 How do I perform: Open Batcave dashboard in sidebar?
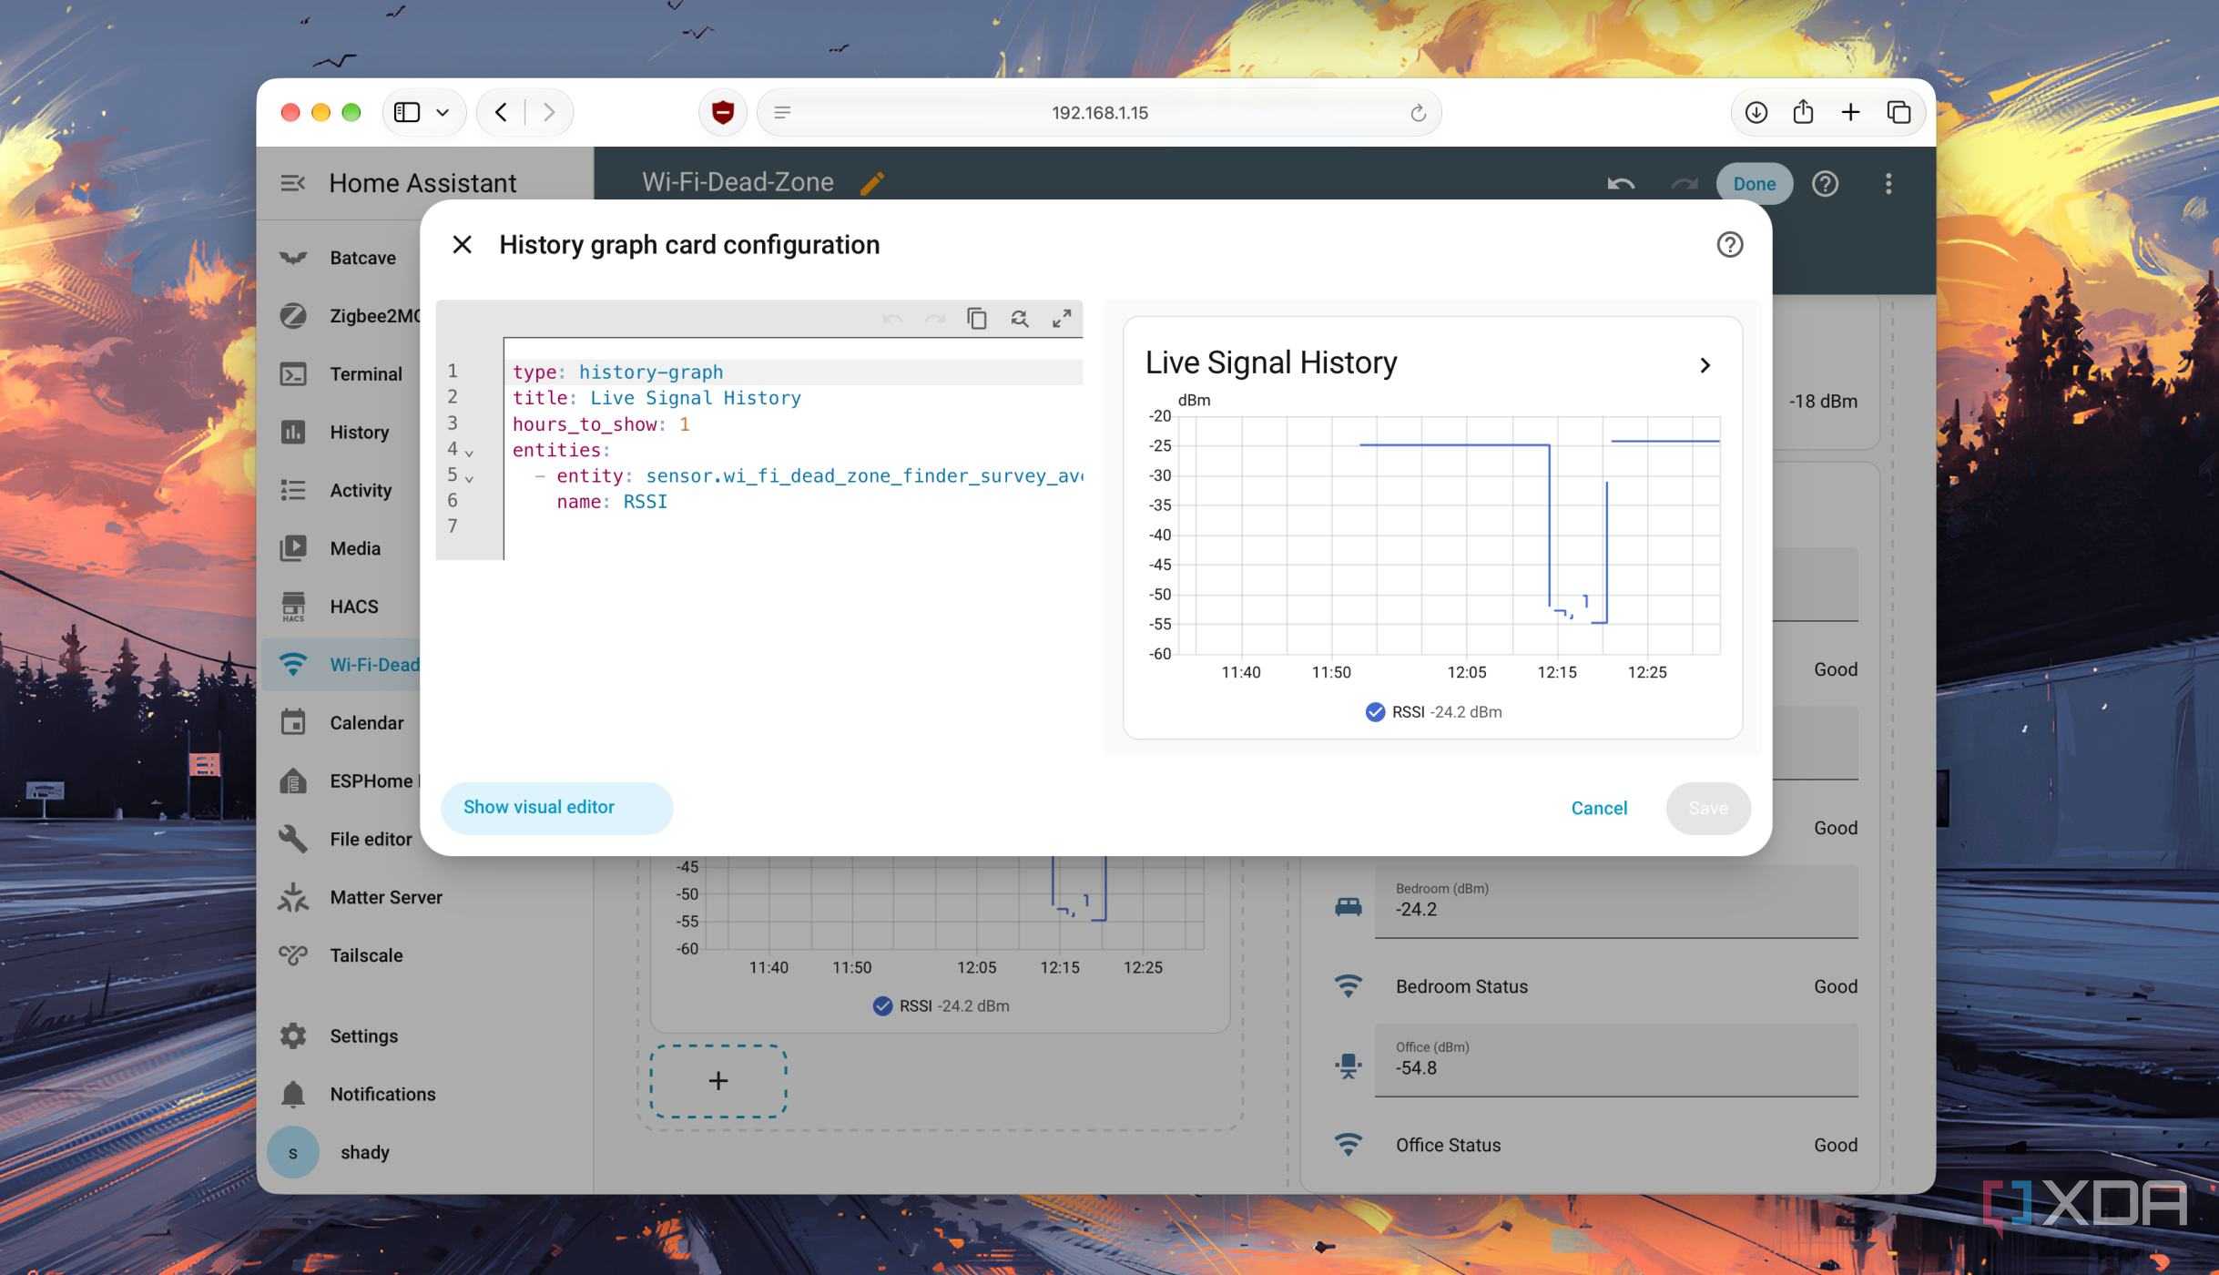[x=341, y=258]
